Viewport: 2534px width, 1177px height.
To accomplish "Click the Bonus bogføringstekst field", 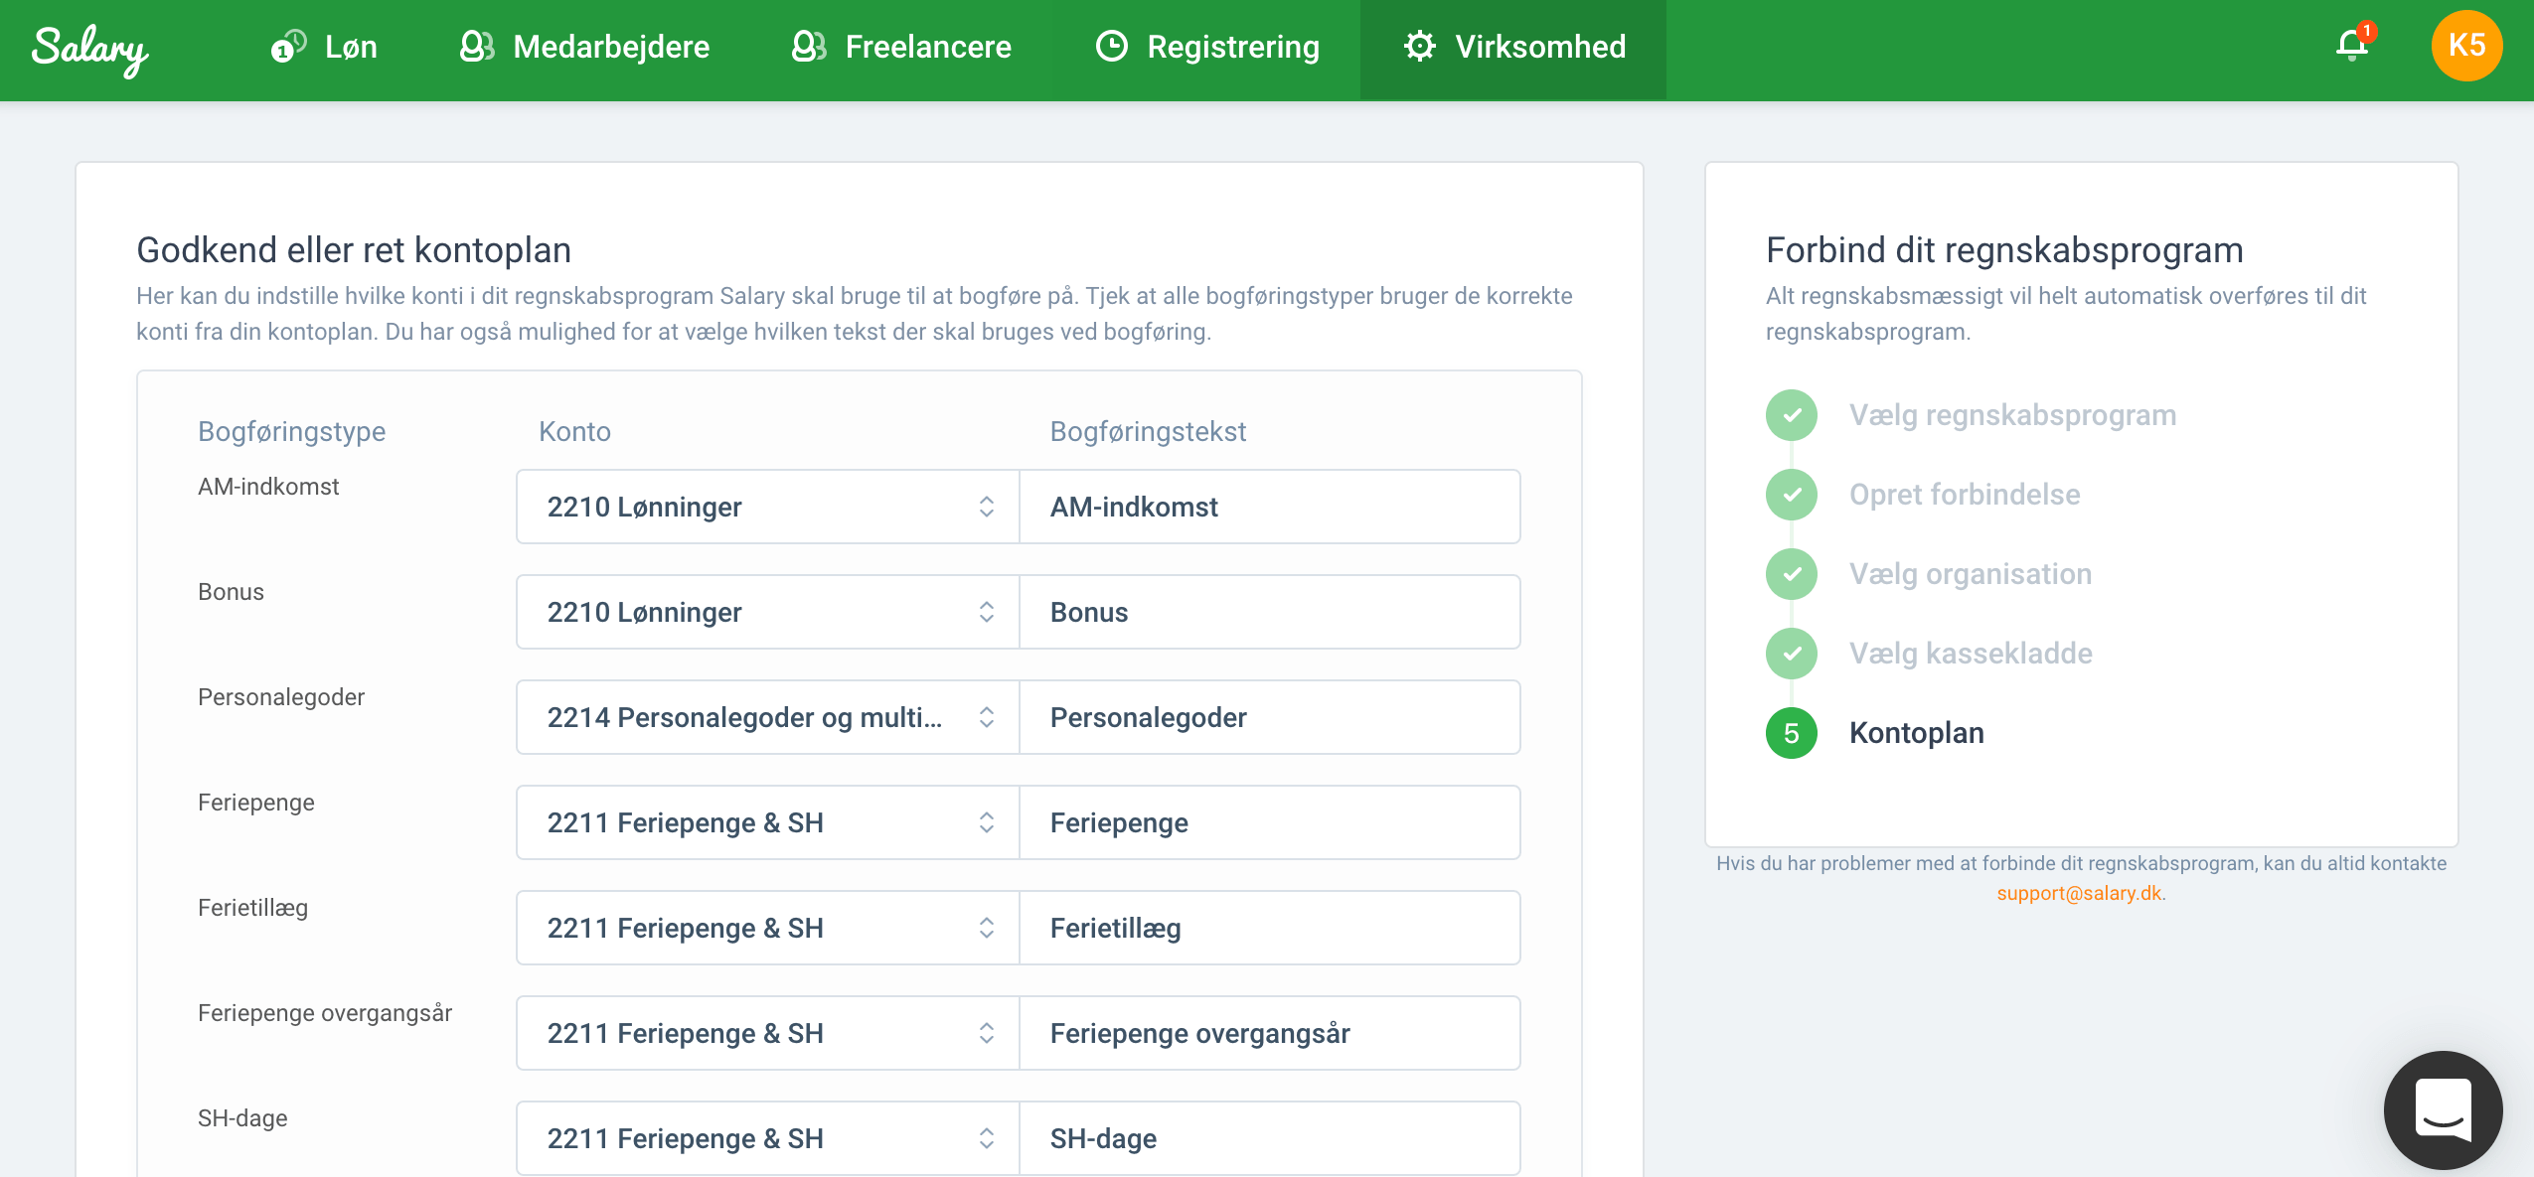I will [x=1269, y=611].
